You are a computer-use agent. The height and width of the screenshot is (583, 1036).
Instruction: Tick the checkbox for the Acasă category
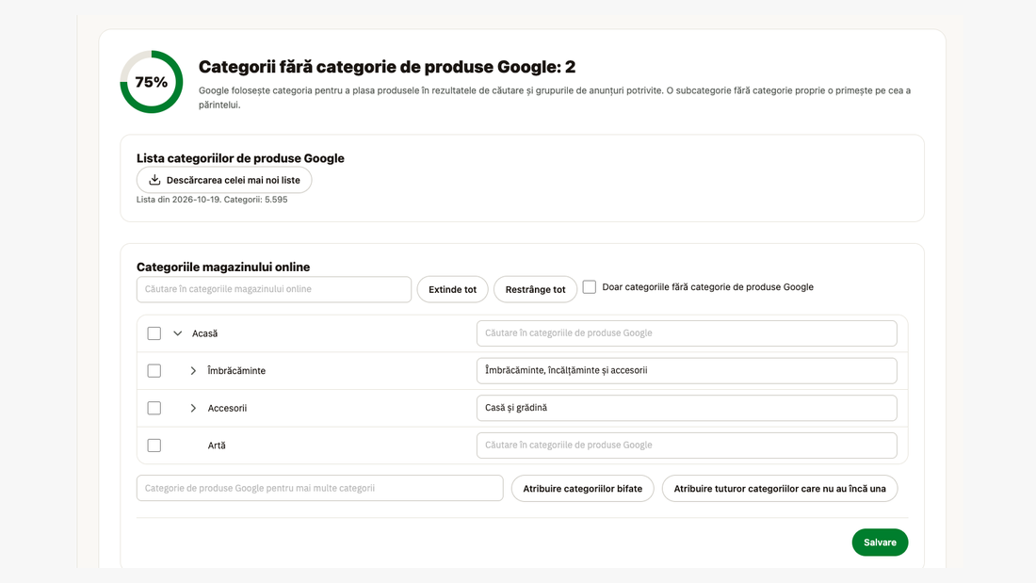(x=154, y=333)
